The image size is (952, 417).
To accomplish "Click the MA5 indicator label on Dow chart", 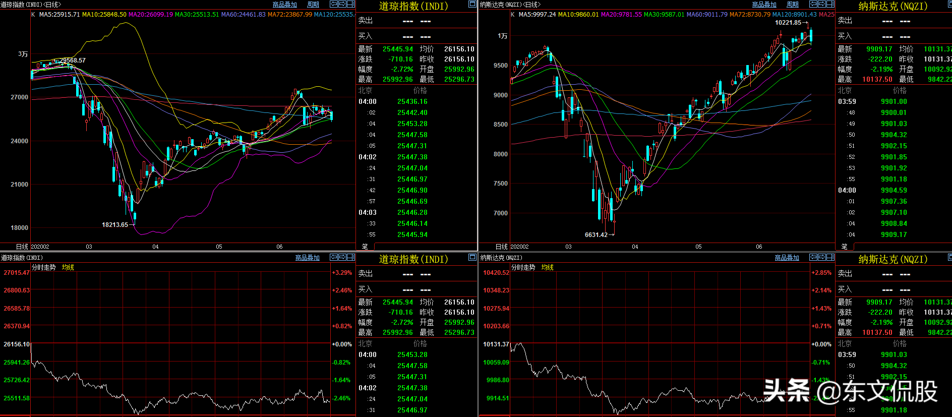I will click(x=59, y=15).
